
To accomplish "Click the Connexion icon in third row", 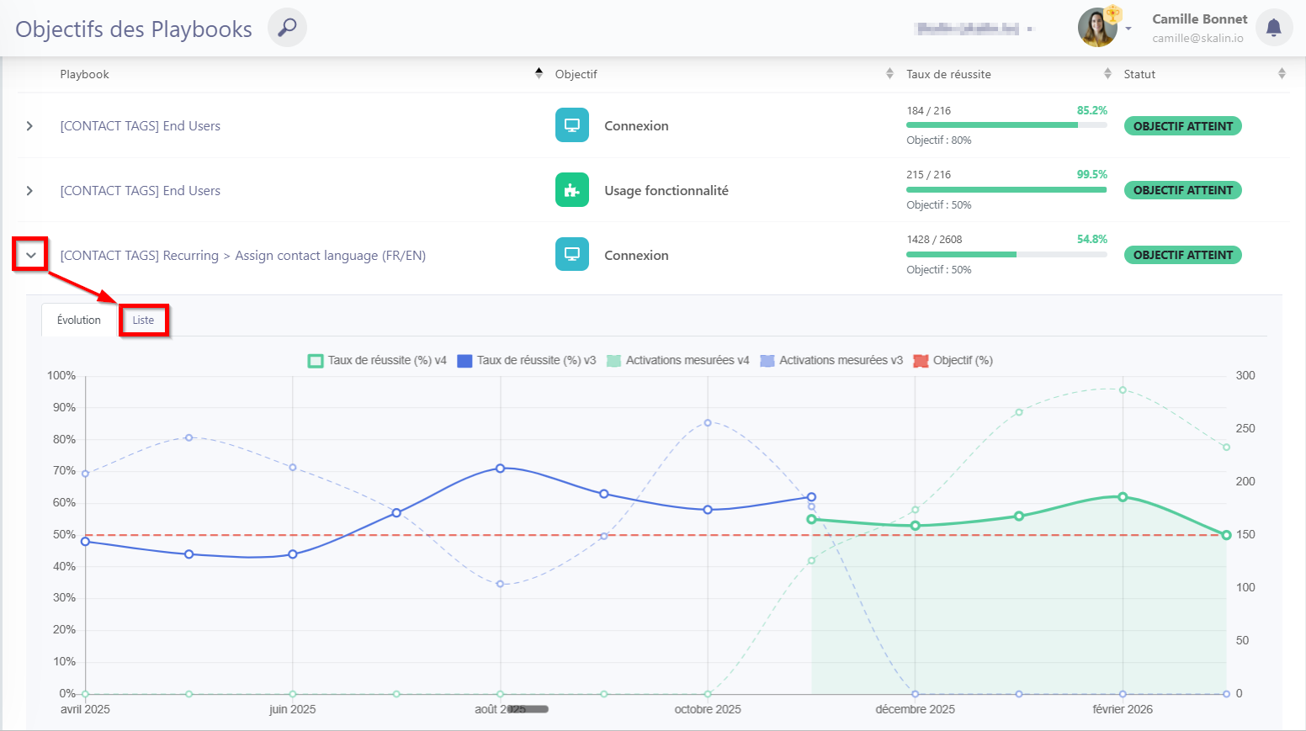I will click(x=571, y=254).
